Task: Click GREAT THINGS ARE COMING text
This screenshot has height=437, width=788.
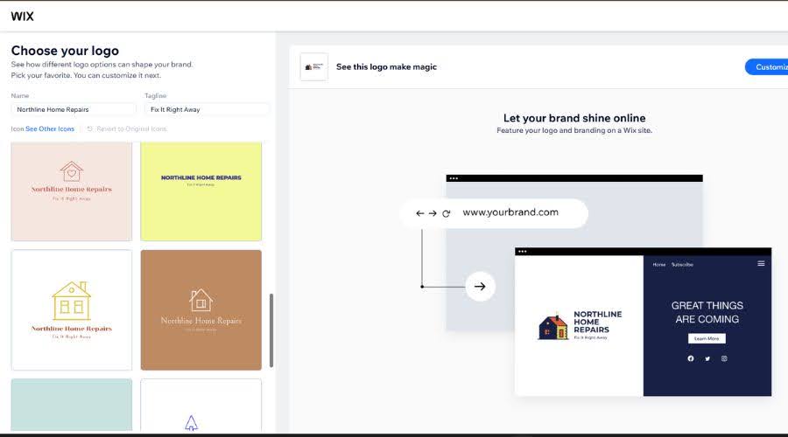Action: pos(707,312)
